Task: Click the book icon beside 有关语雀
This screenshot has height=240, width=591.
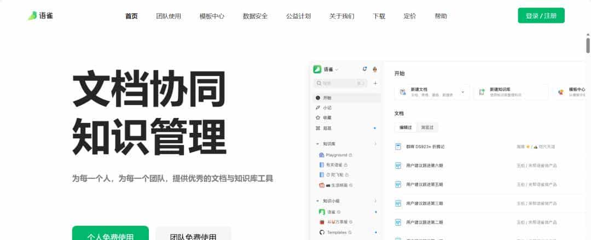Action: coord(322,165)
